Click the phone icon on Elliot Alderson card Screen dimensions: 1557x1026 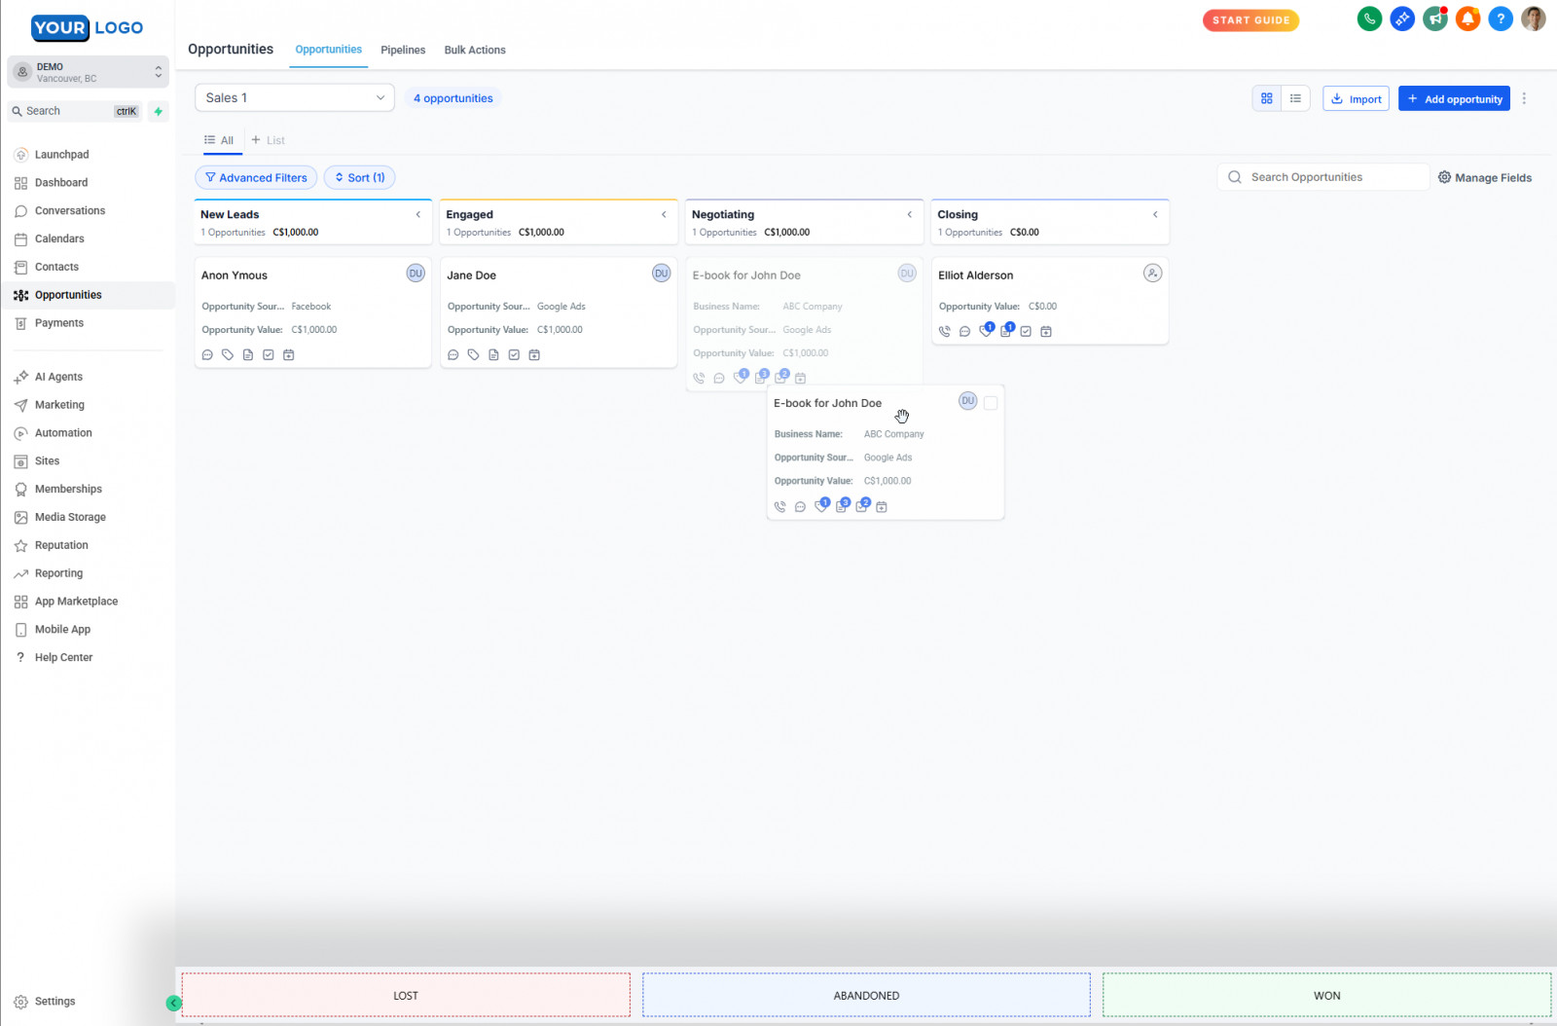tap(944, 332)
